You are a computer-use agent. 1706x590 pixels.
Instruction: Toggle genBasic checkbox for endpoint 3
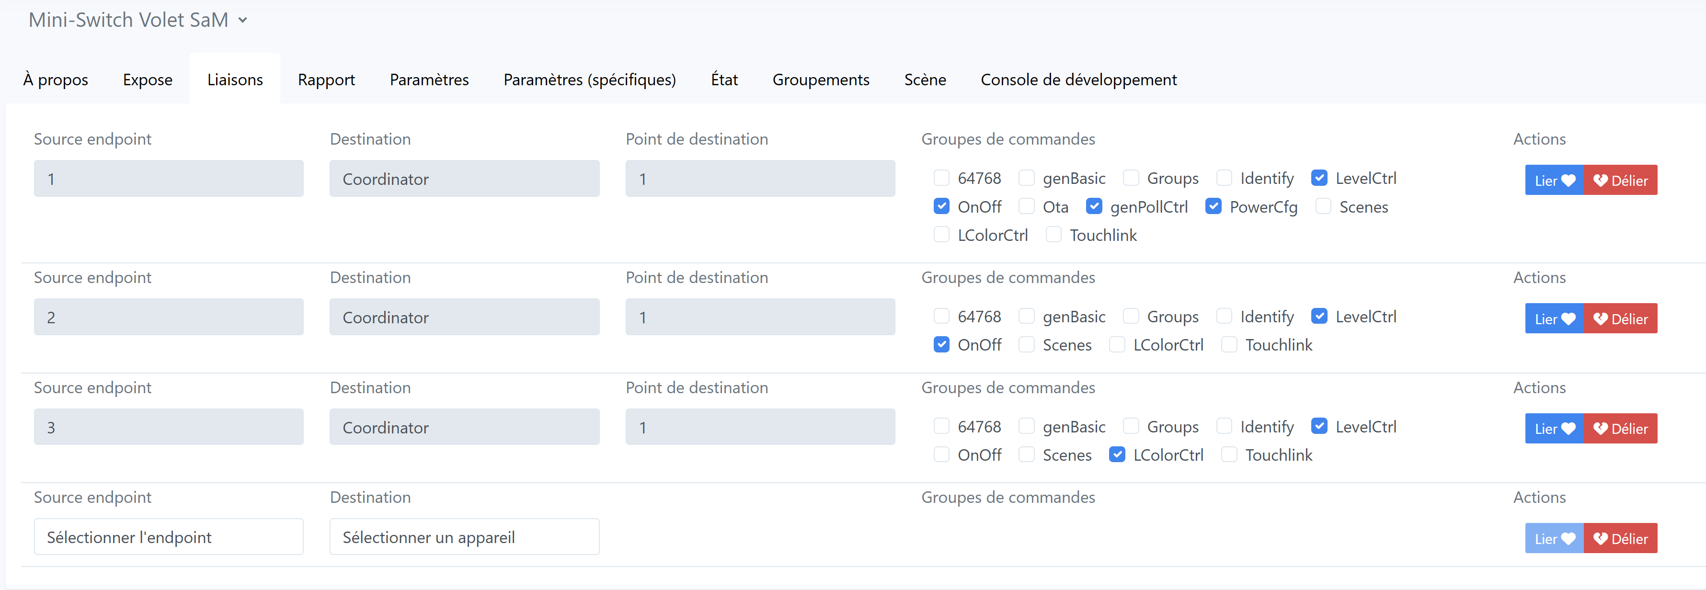[x=1027, y=426]
